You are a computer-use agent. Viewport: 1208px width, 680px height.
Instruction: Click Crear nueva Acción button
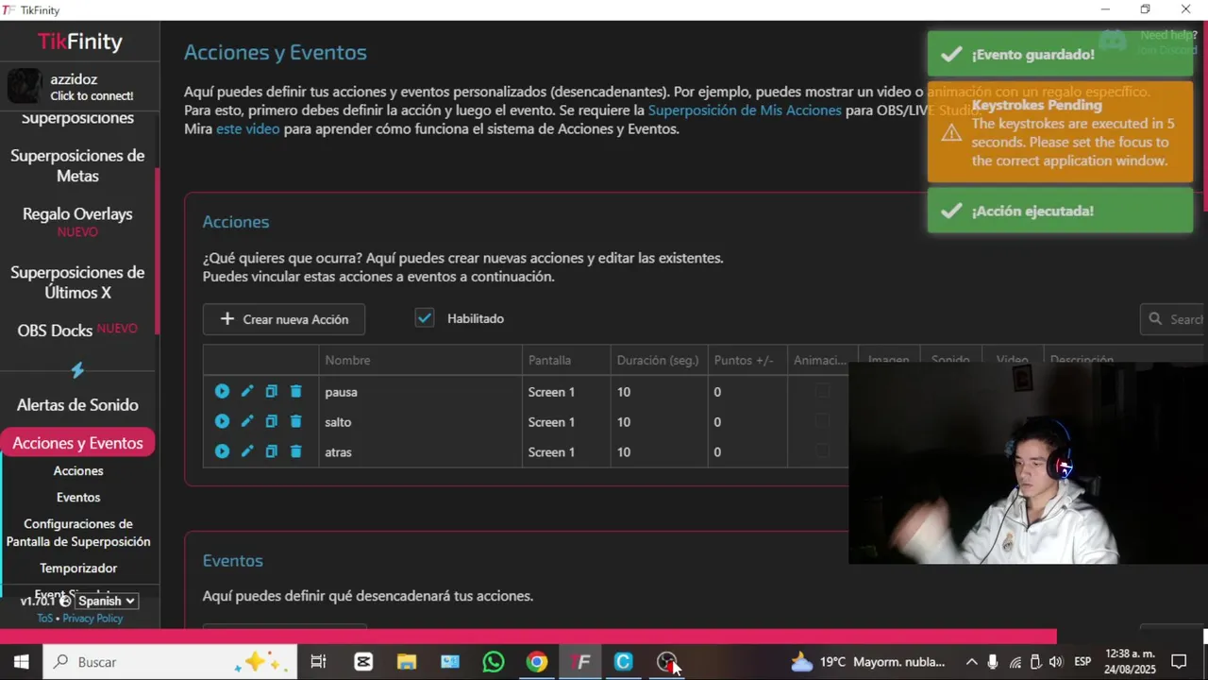284,319
